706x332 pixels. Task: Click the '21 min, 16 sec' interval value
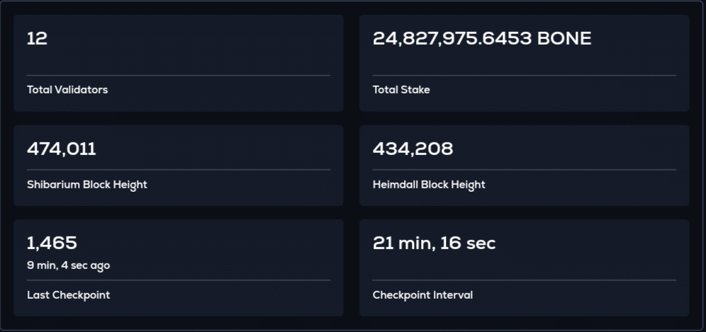tap(434, 244)
